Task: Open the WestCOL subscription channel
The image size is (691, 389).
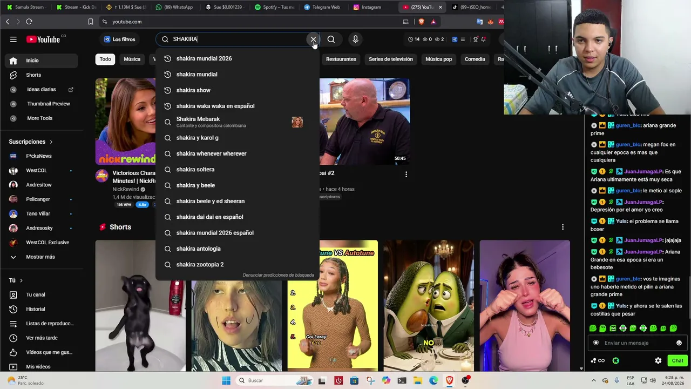Action: tap(41, 170)
